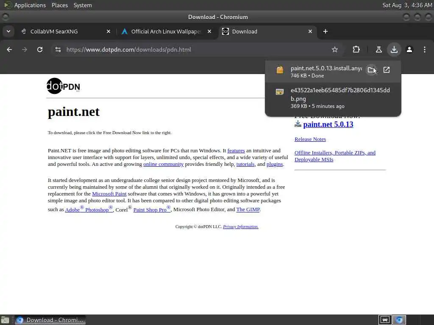Open paint.net installer download externally
Screen dimensions: 434x325
[x=387, y=70]
